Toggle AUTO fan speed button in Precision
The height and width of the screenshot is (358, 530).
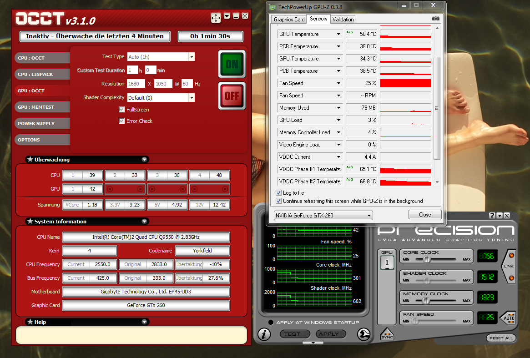tap(509, 318)
